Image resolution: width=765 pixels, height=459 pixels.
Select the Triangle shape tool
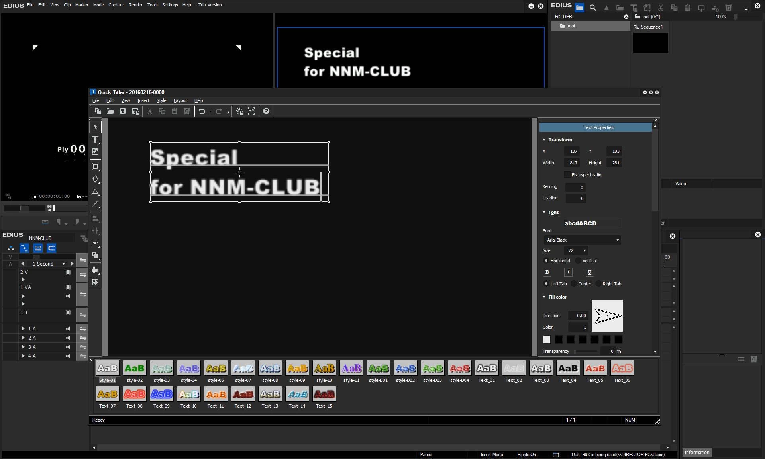[x=95, y=191]
